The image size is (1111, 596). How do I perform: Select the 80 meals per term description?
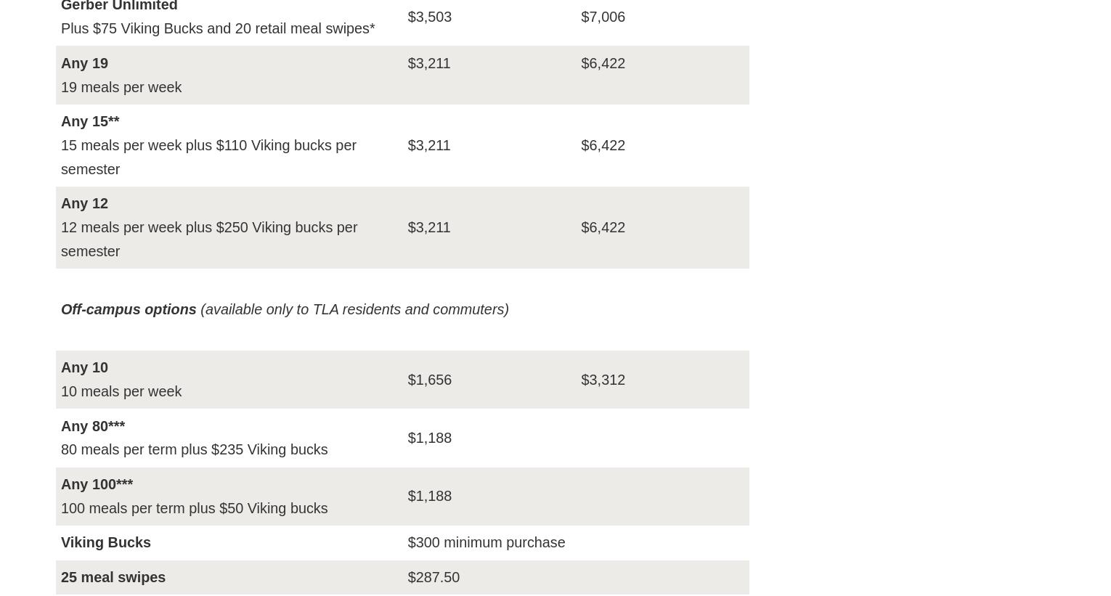click(x=194, y=449)
